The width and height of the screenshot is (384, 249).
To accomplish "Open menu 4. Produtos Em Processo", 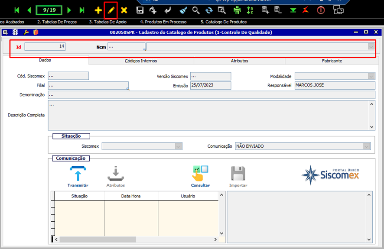I will pyautogui.click(x=163, y=22).
